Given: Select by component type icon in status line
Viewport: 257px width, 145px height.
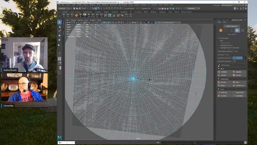Looking at the screenshot, I should coord(99,8).
